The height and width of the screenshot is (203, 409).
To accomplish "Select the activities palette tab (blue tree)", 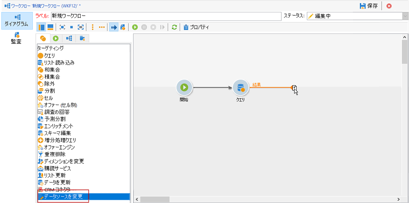I will point(69,38).
